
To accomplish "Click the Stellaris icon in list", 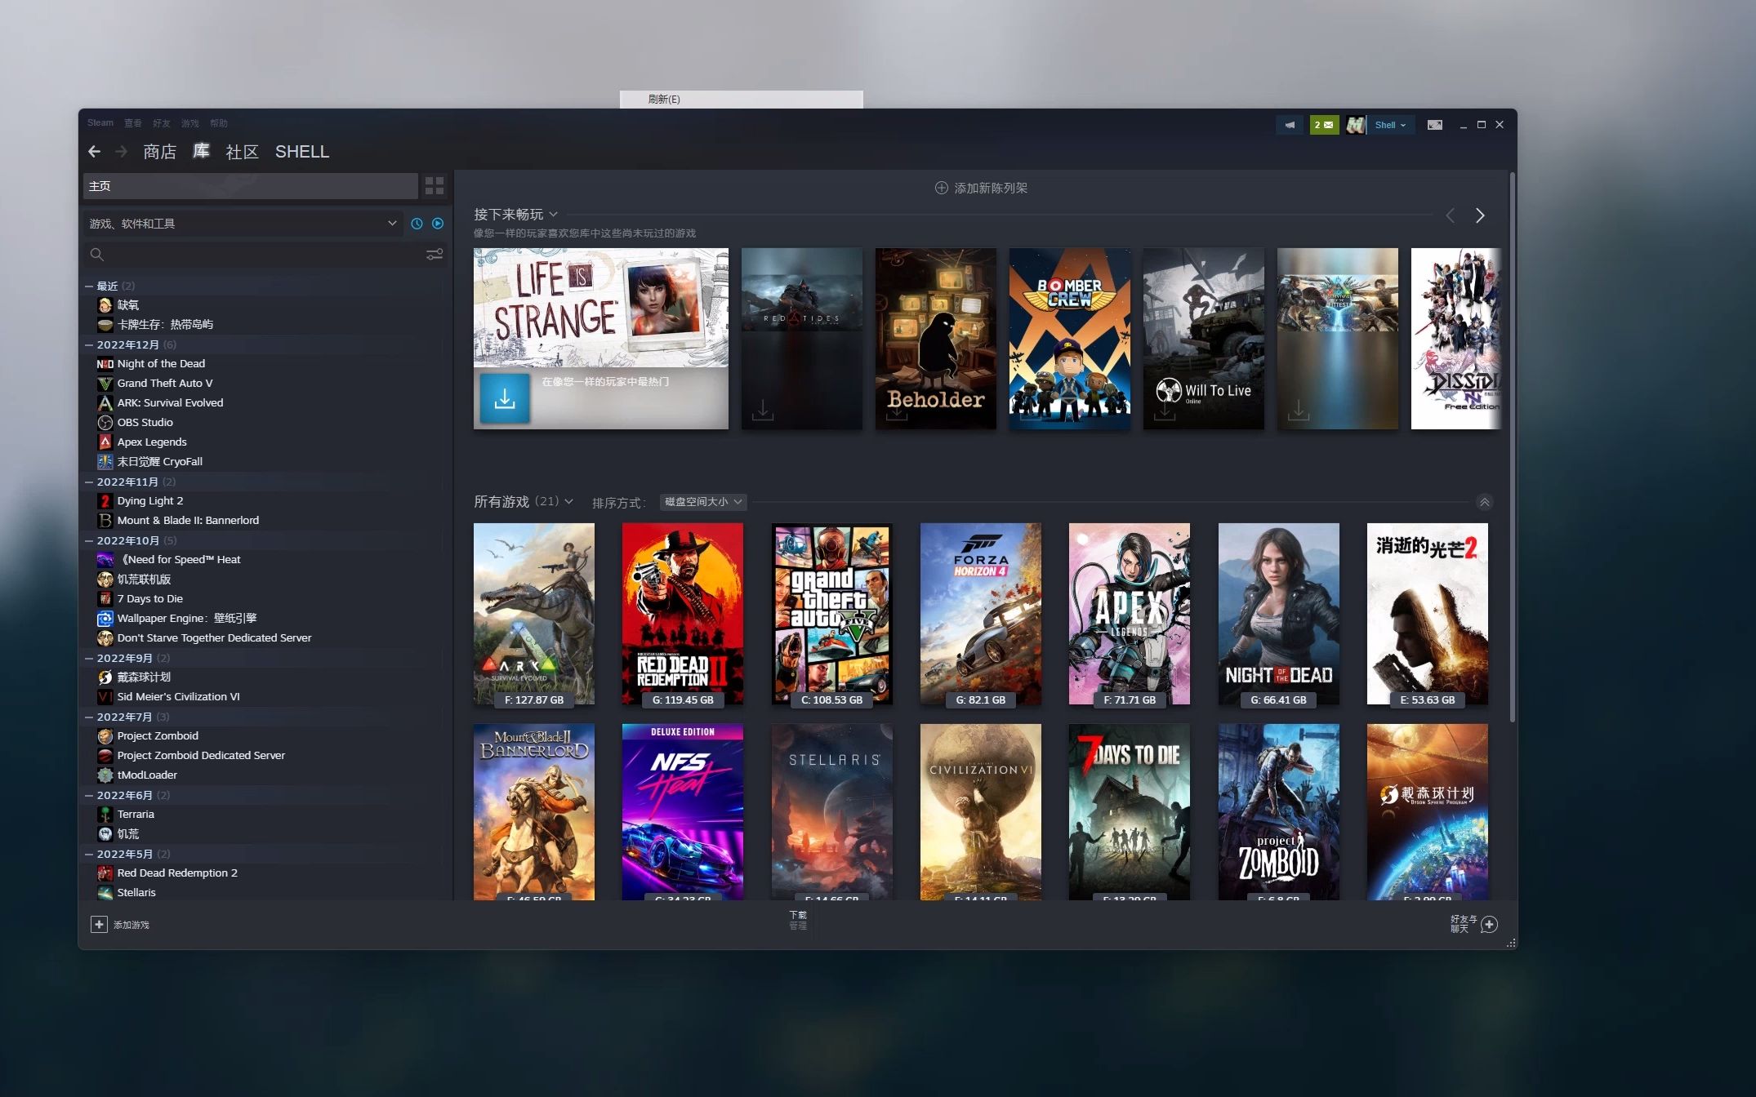I will coord(105,893).
